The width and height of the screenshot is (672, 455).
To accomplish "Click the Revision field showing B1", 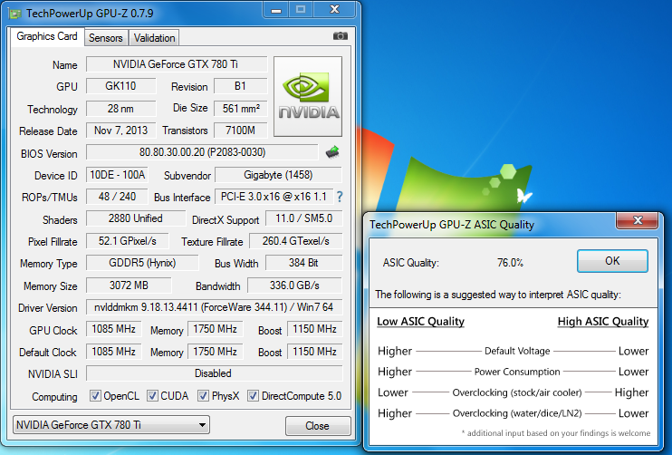I will (x=240, y=86).
